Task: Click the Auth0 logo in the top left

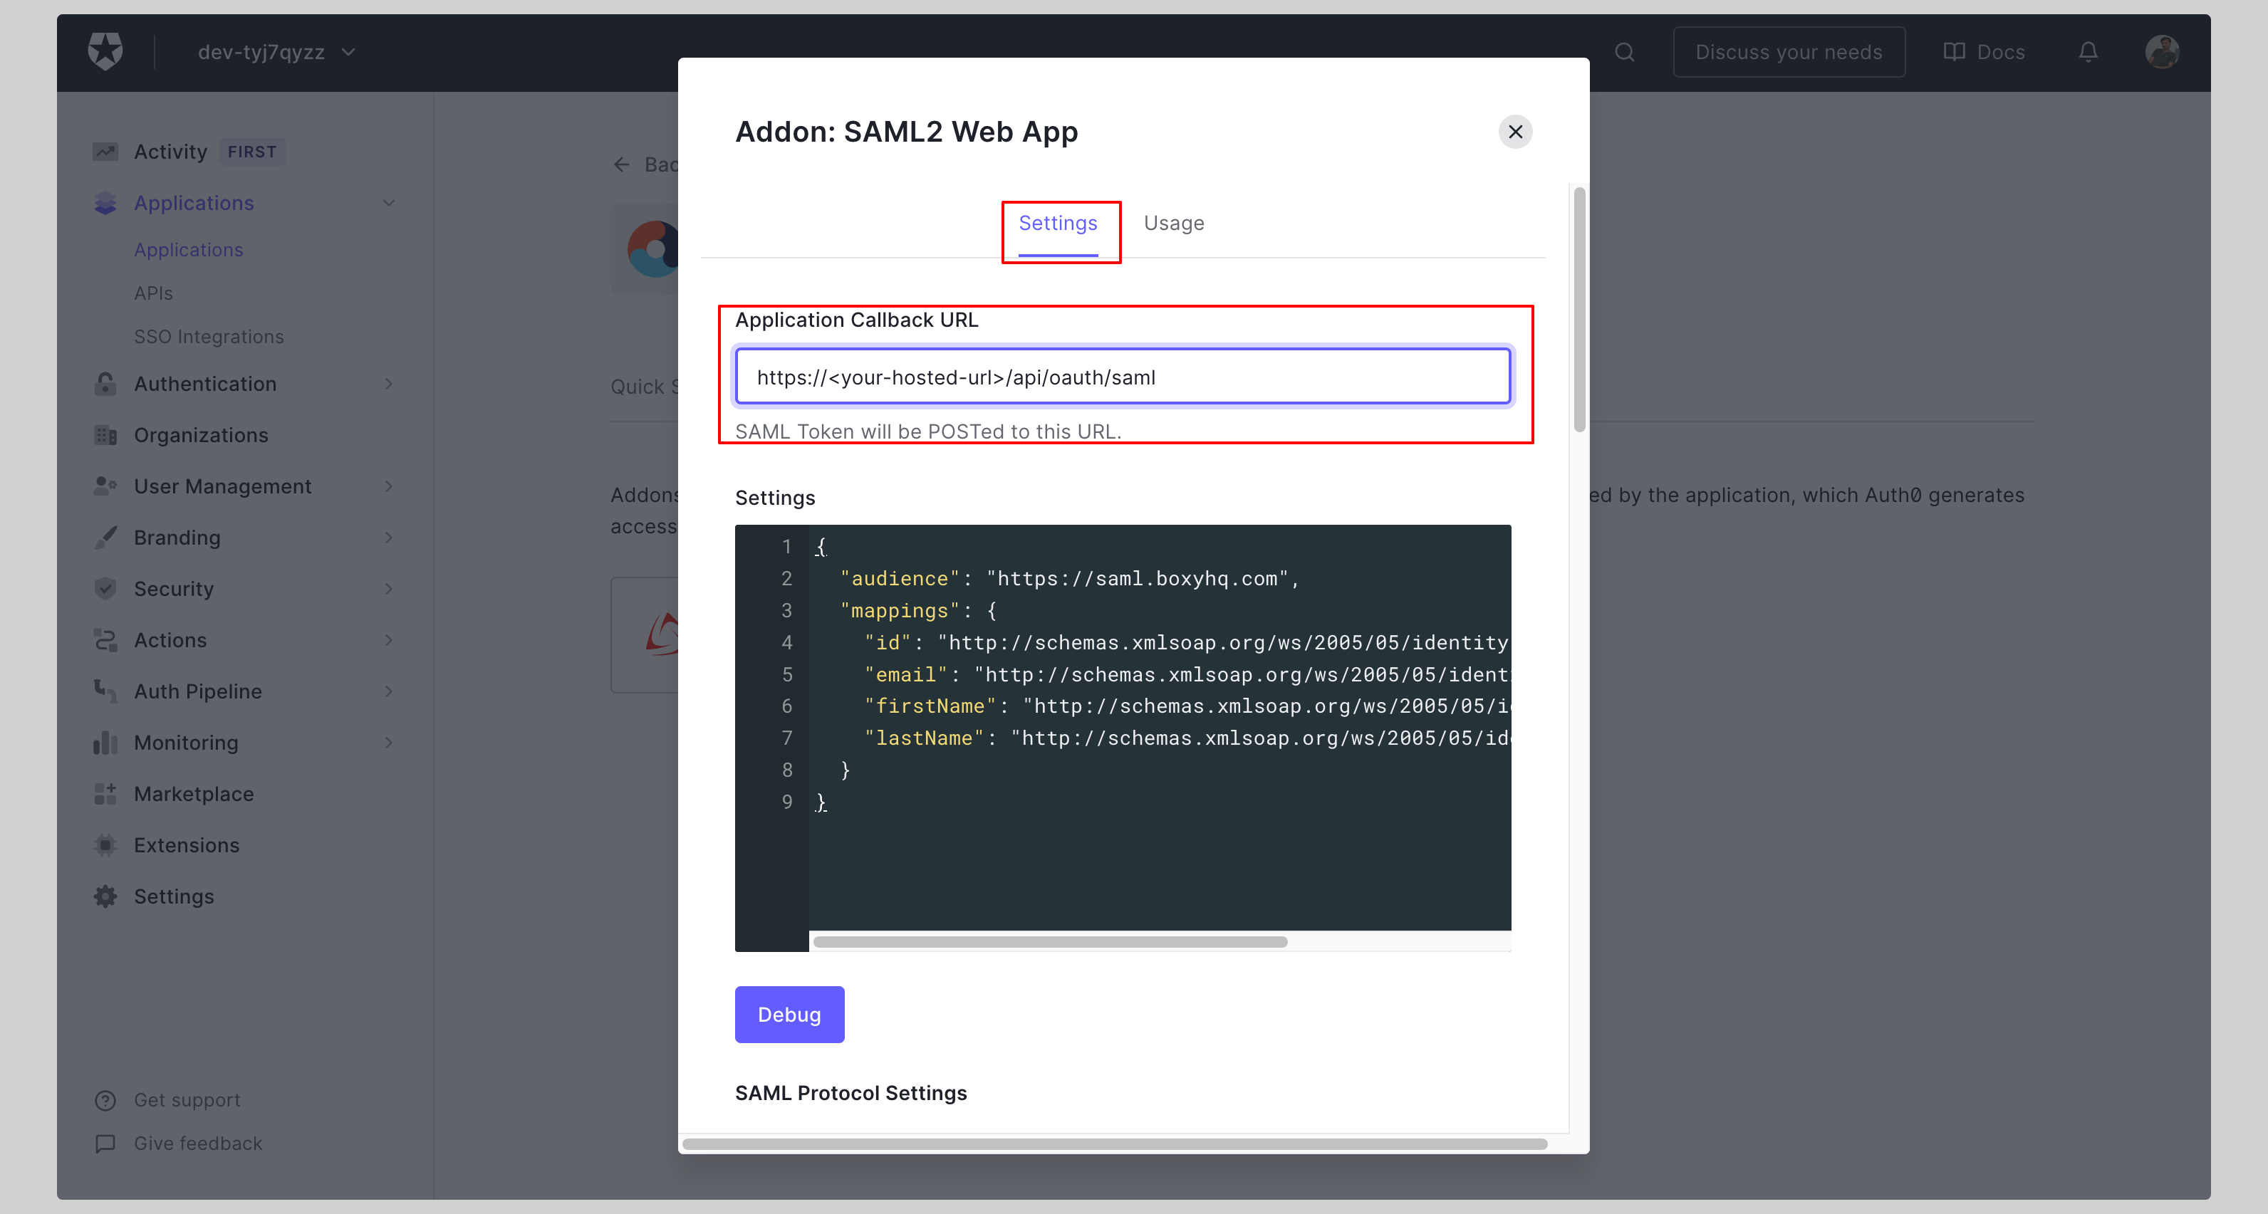Action: pos(105,51)
